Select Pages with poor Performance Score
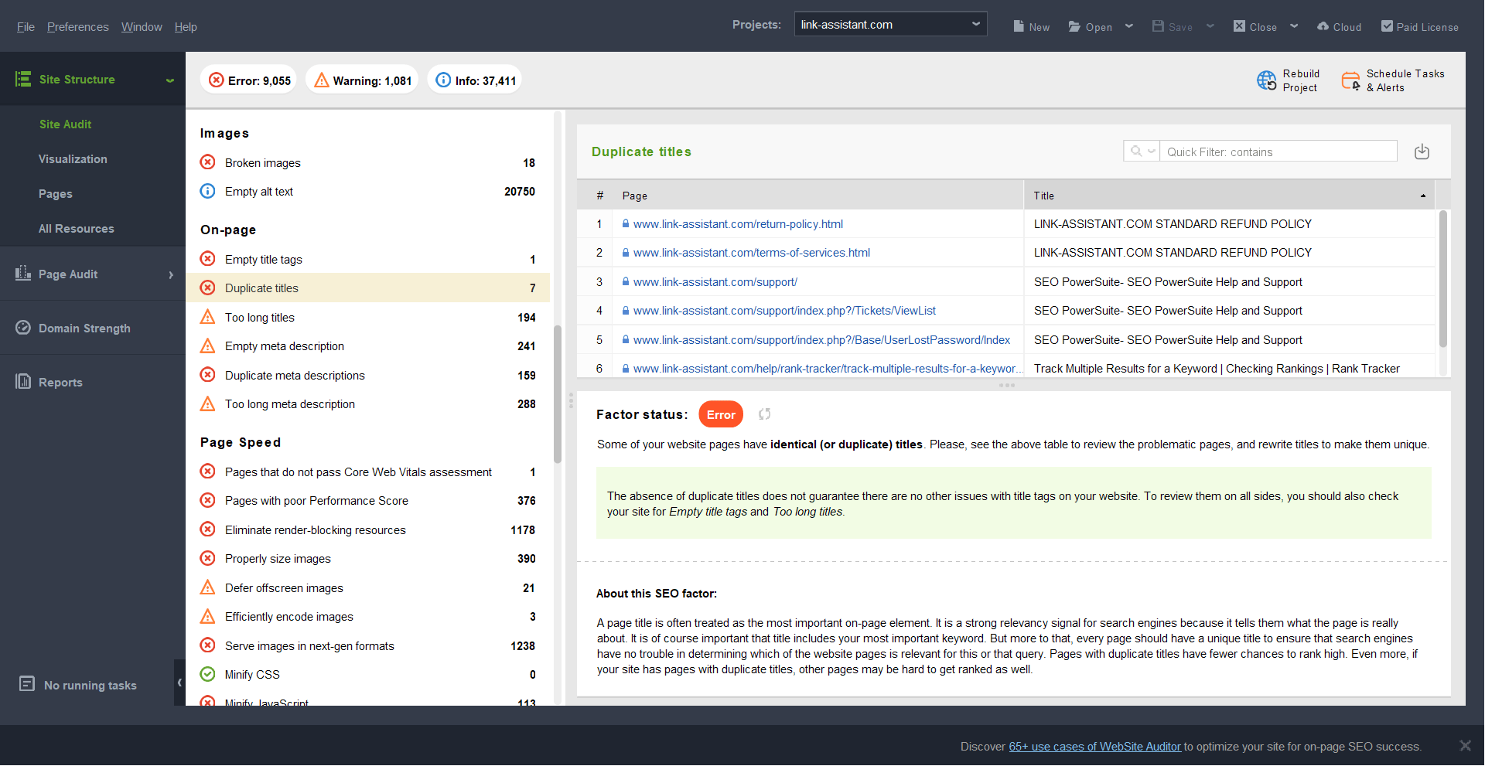This screenshot has width=1485, height=766. (x=368, y=500)
